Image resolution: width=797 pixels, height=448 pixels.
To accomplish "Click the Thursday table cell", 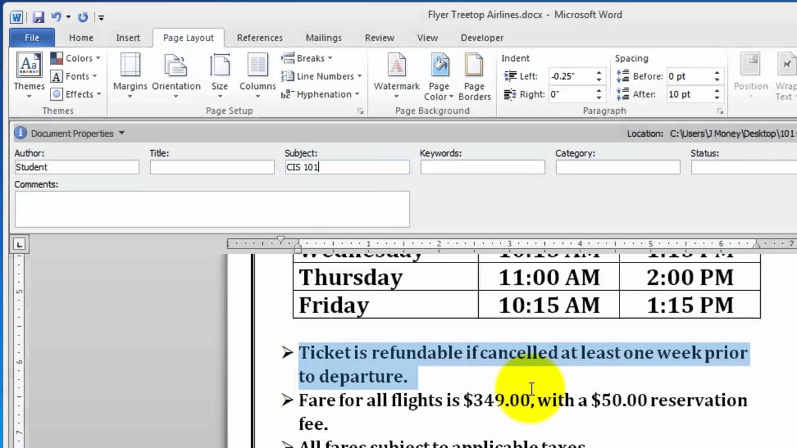I will pyautogui.click(x=385, y=277).
